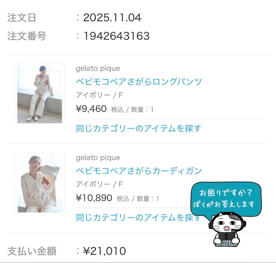This screenshot has height=263, width=276.
Task: Click the ¥9,460 price text
Action: click(x=91, y=109)
